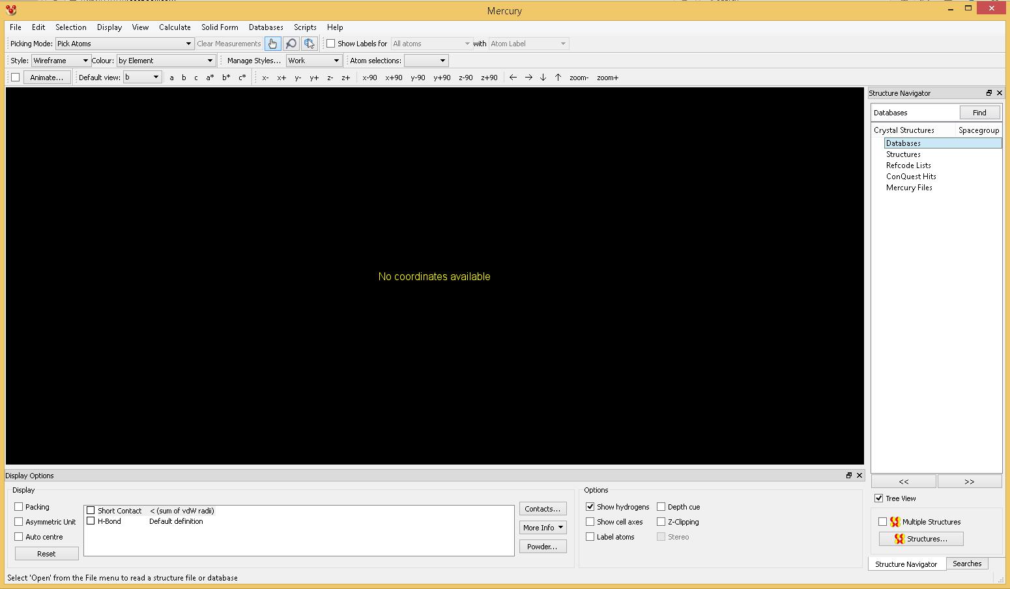Select the lasso selection mode icon

click(309, 44)
